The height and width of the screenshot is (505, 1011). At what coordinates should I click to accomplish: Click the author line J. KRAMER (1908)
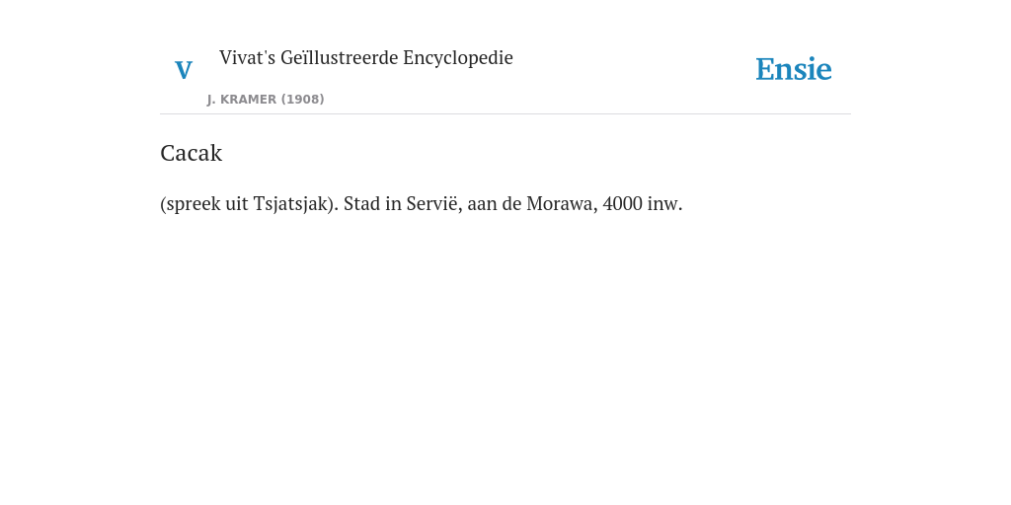point(266,100)
